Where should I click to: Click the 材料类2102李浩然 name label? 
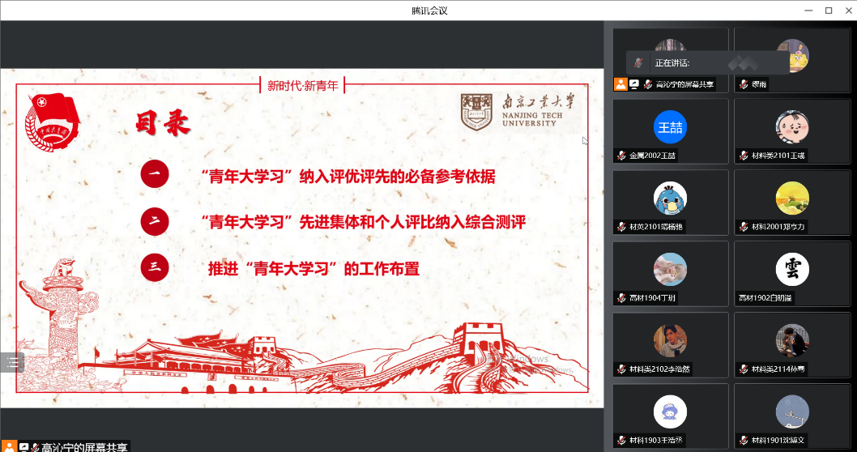(x=657, y=369)
